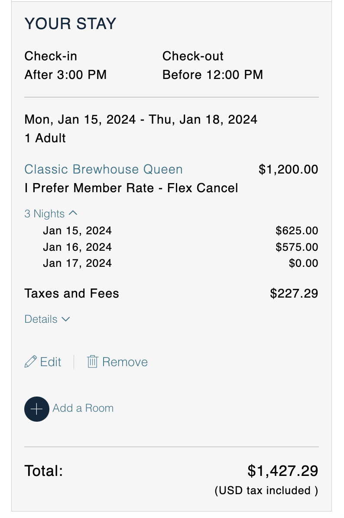Click the Taxes and Fees label
This screenshot has height=518, width=344.
pos(72,294)
